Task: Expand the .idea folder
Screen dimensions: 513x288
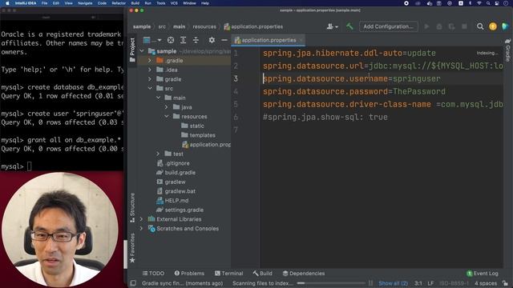Action: point(150,70)
